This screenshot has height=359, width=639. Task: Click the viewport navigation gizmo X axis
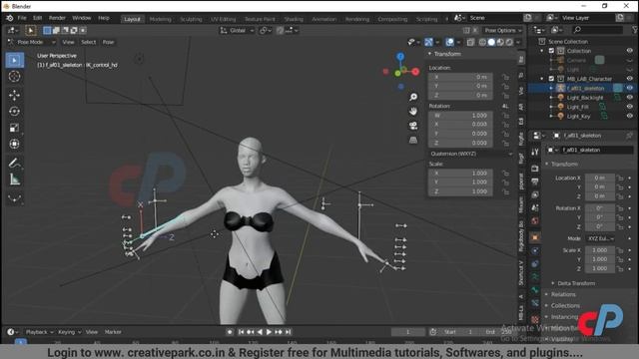[415, 72]
